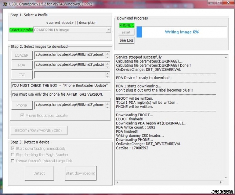
Task: Click log line 'EBOOT finished!!'
Action: point(130,119)
